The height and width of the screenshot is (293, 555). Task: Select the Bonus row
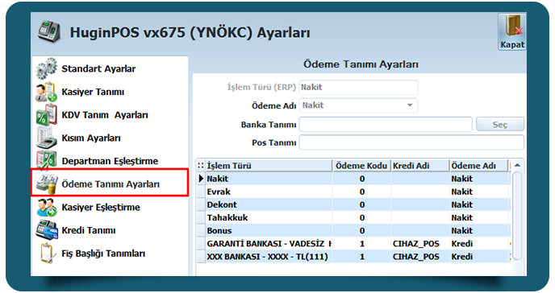tap(353, 230)
